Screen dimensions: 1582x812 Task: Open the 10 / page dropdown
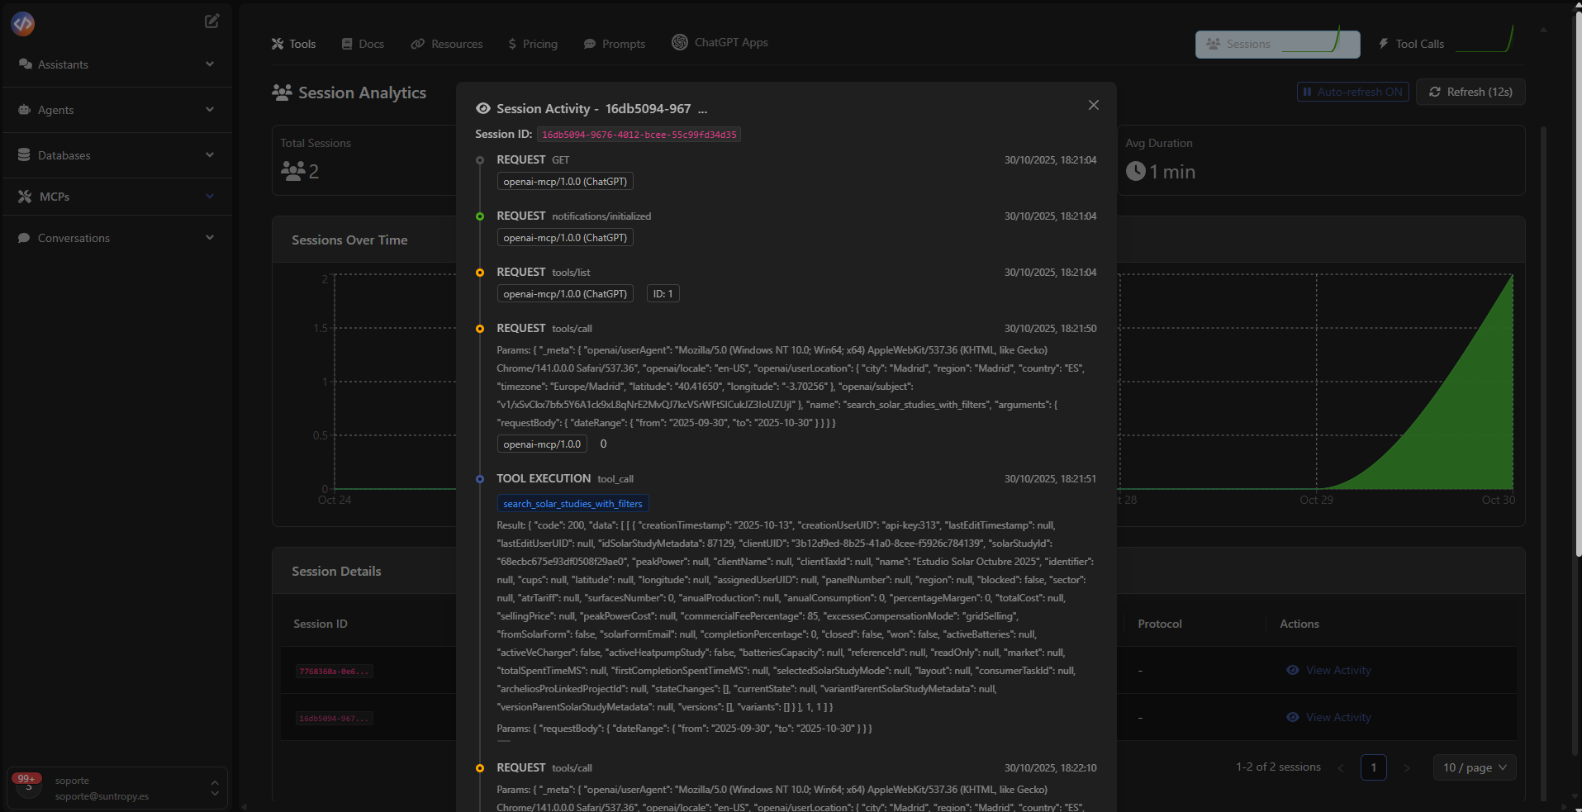(1475, 767)
